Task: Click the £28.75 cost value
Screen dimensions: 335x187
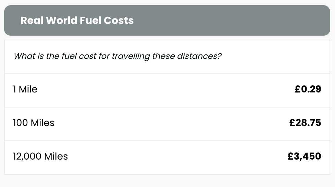Action: pyautogui.click(x=305, y=123)
